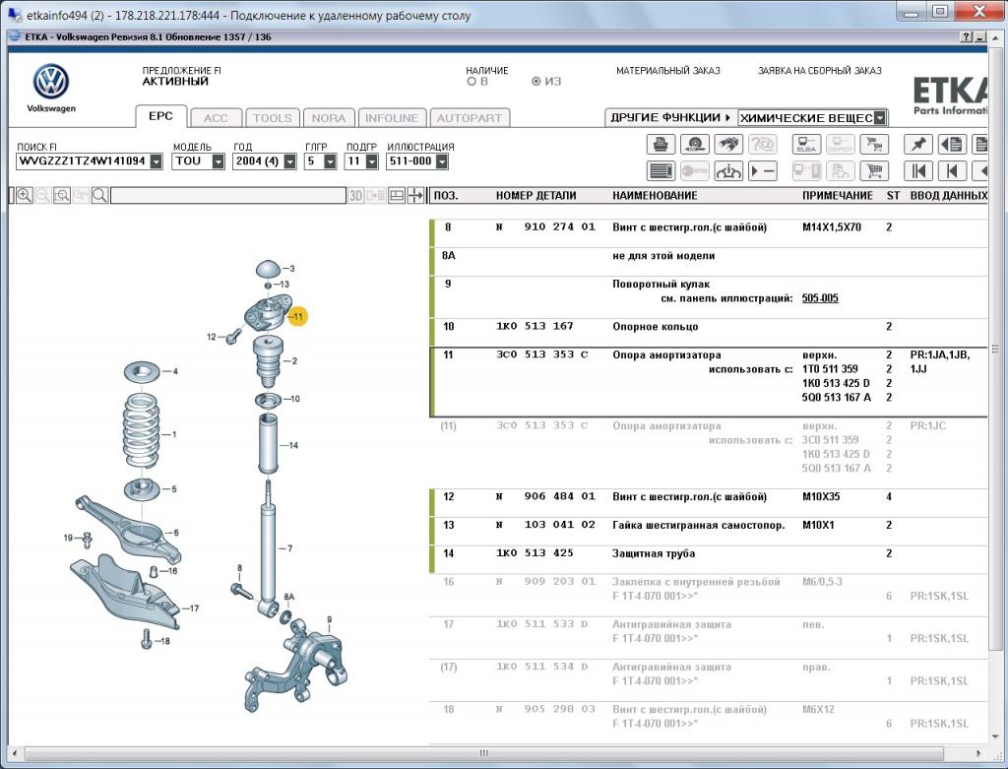
Task: Click part number '1K0 513 425' in row 14
Action: click(535, 553)
